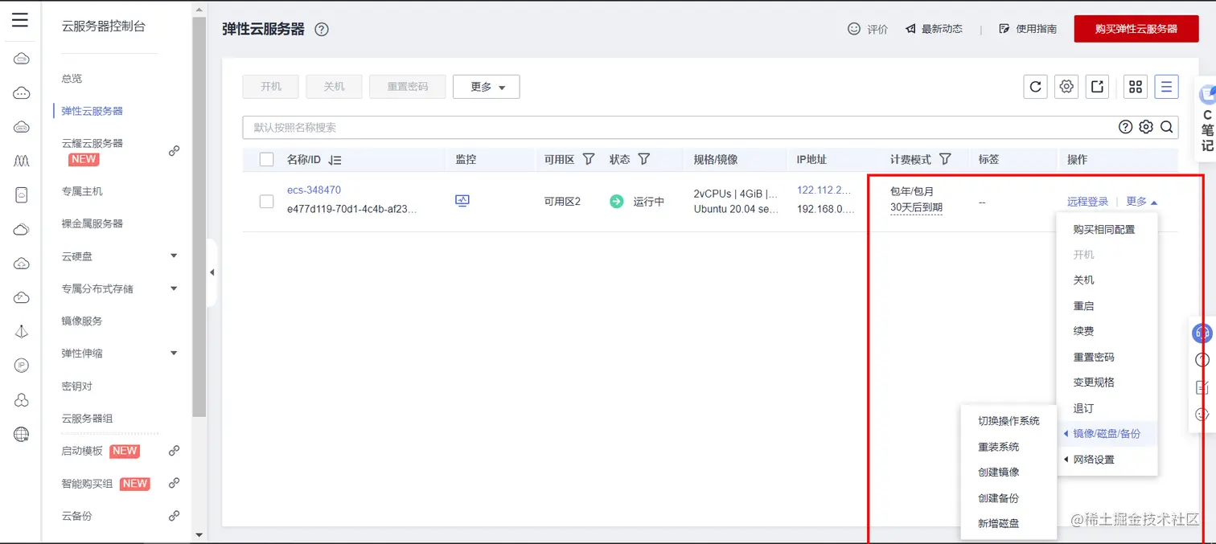The width and height of the screenshot is (1216, 544).
Task: Click 远程登录 for ecs-348470
Action: pyautogui.click(x=1087, y=202)
